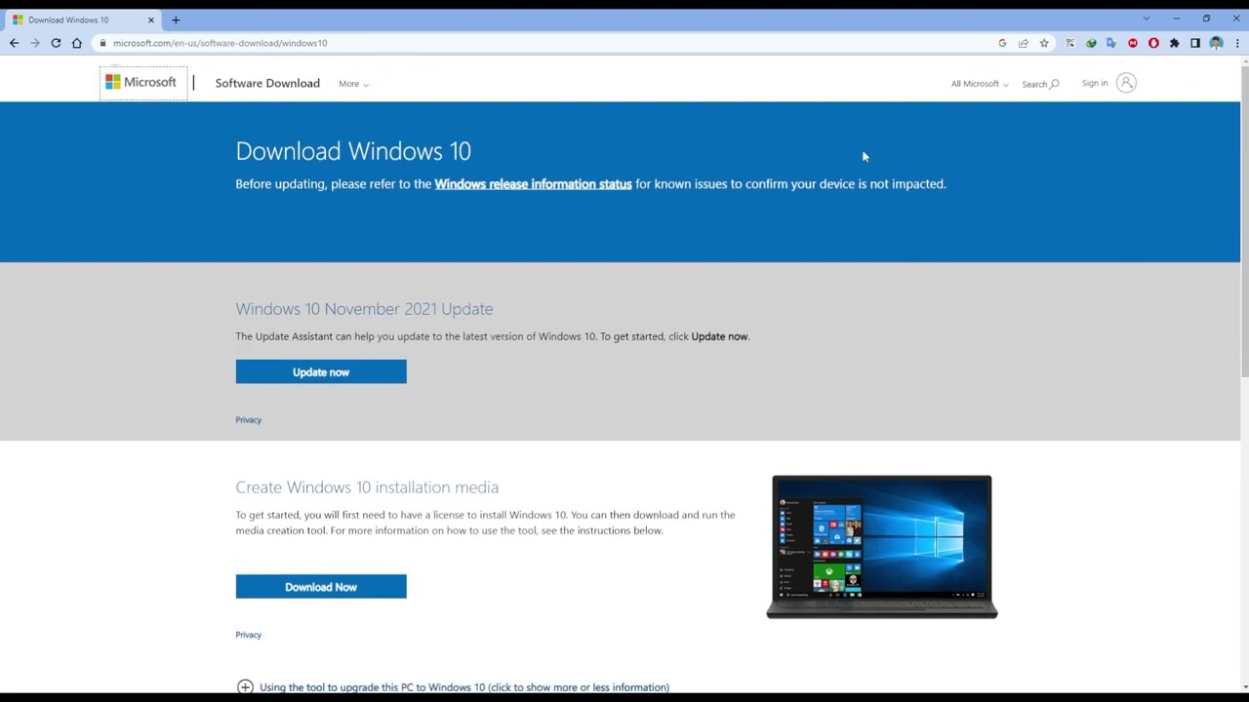Open the QR code extension icon

[x=1070, y=43]
